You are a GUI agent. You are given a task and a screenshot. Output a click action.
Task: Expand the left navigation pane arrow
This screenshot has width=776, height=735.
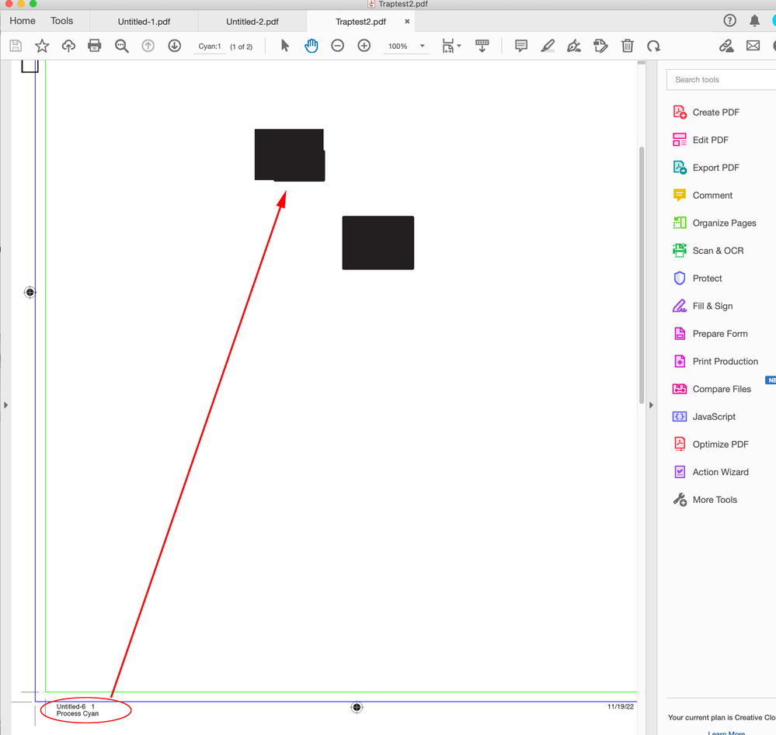pyautogui.click(x=5, y=404)
